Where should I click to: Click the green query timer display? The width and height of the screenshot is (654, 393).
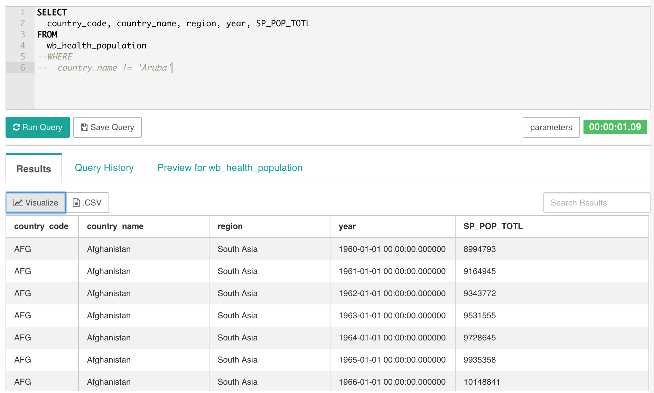click(x=615, y=127)
